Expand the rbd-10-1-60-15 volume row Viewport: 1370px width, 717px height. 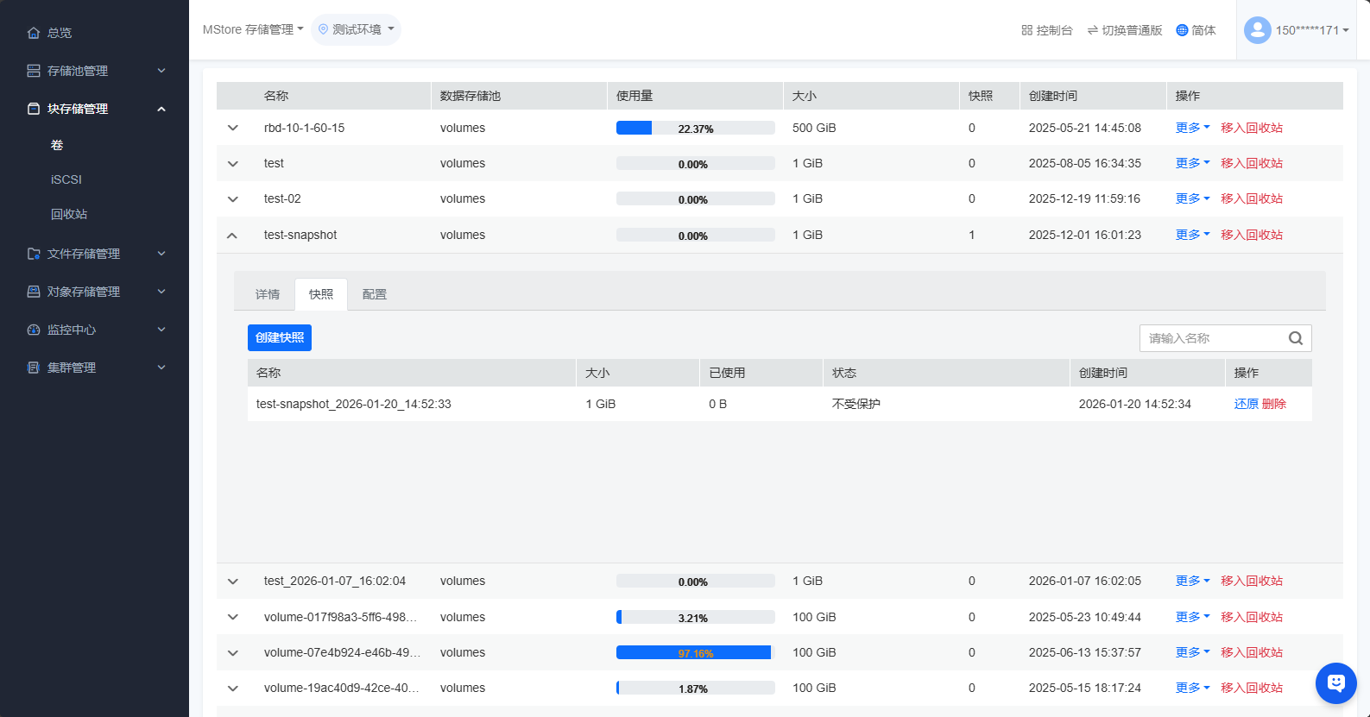[x=232, y=128]
